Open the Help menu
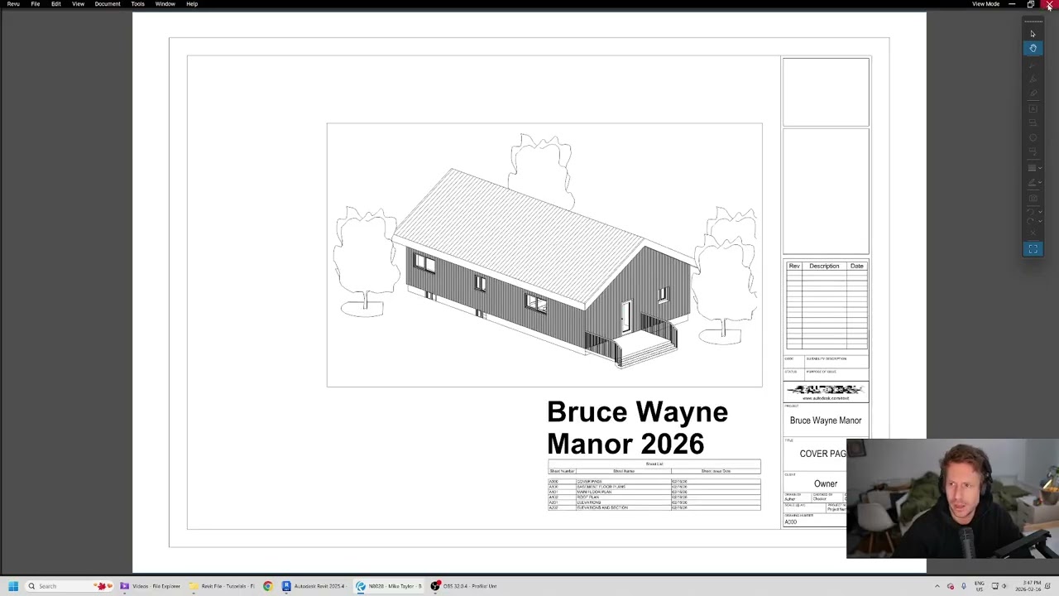Screen dimensions: 1059x596 pyautogui.click(x=192, y=4)
